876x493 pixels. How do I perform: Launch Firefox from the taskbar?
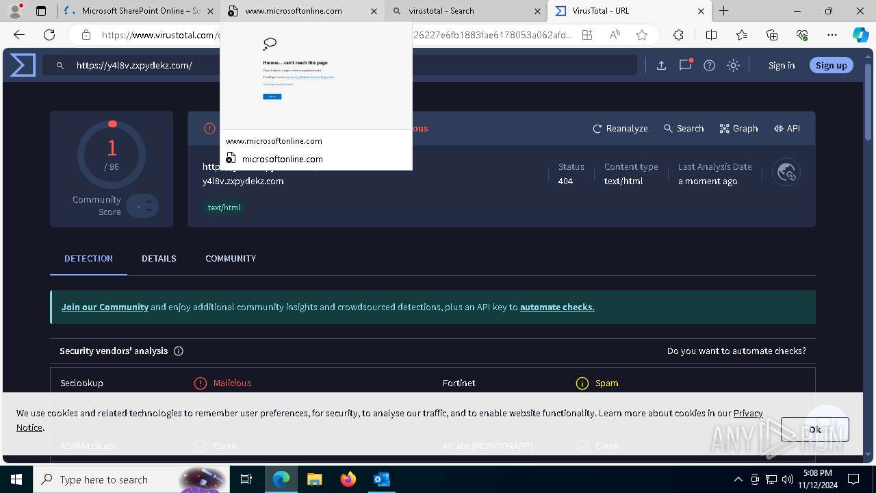[x=348, y=479]
